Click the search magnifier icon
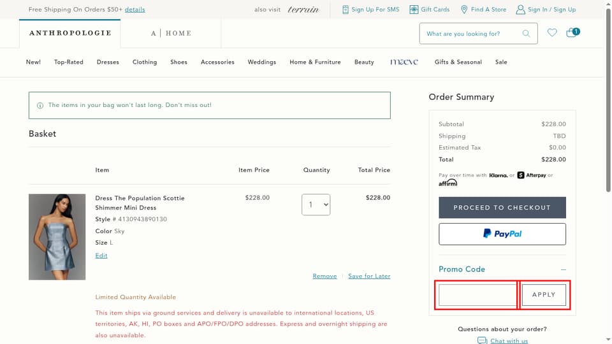 pos(526,34)
